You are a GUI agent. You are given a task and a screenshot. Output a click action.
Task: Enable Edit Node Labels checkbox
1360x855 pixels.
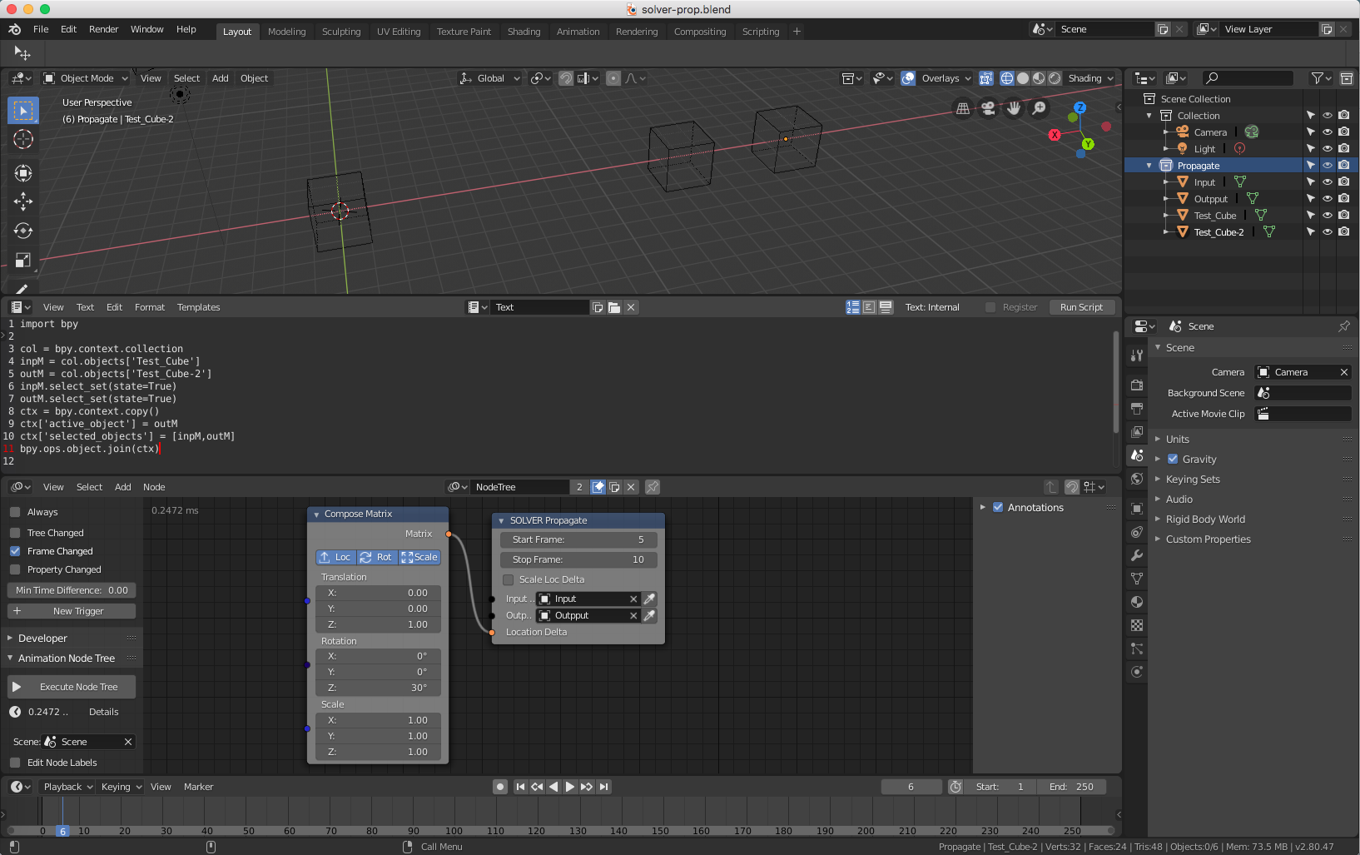click(x=15, y=763)
